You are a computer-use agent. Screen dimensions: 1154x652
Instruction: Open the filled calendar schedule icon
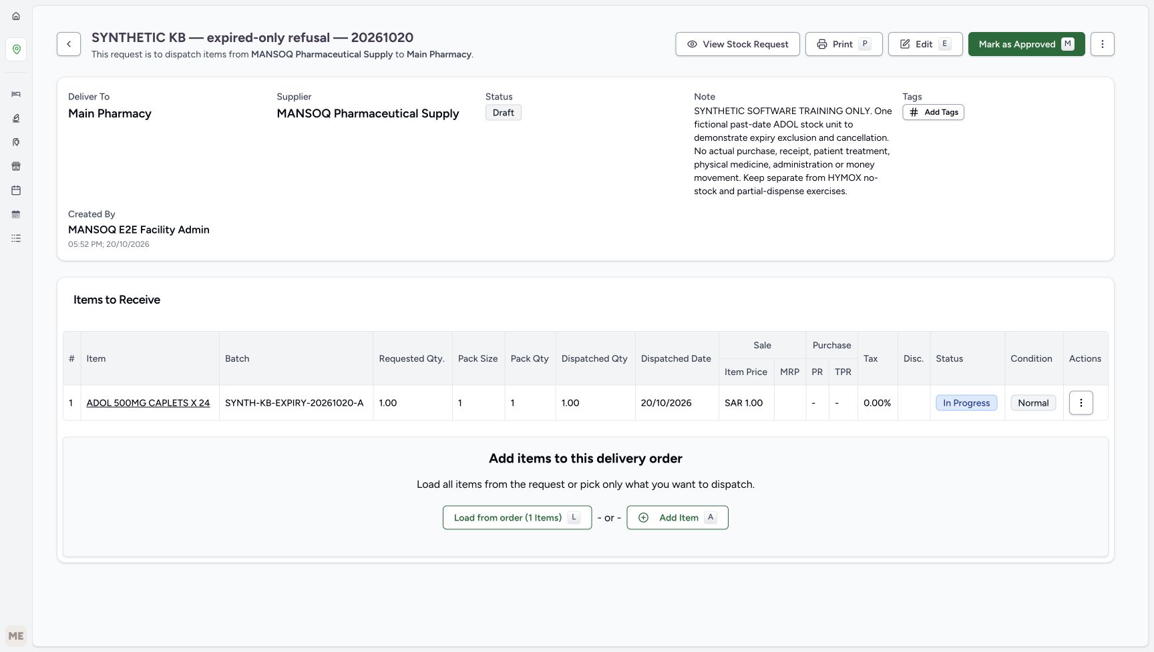pos(16,214)
